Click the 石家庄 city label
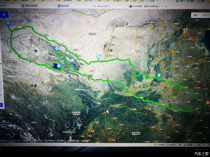This screenshot has width=210, height=157. (x=177, y=52)
